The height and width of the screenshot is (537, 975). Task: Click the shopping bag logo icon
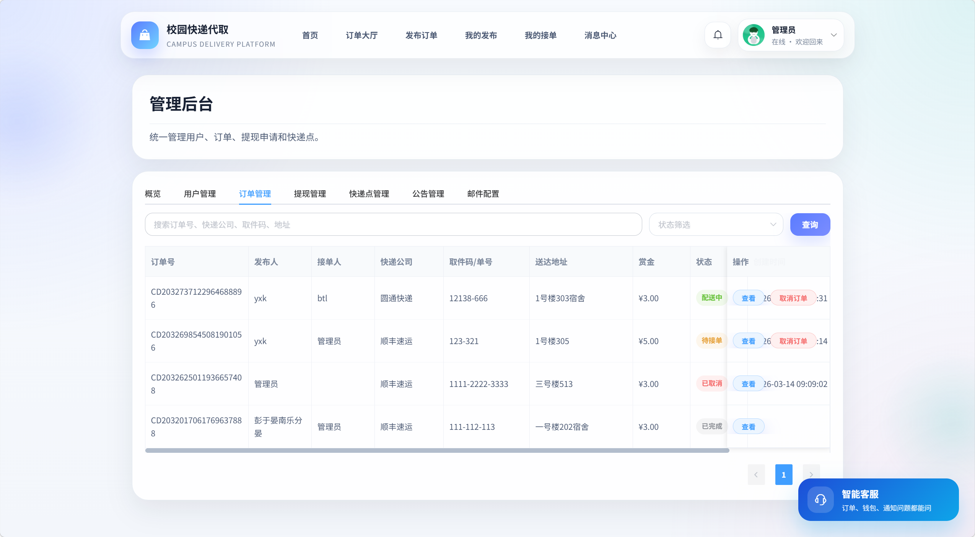(145, 35)
